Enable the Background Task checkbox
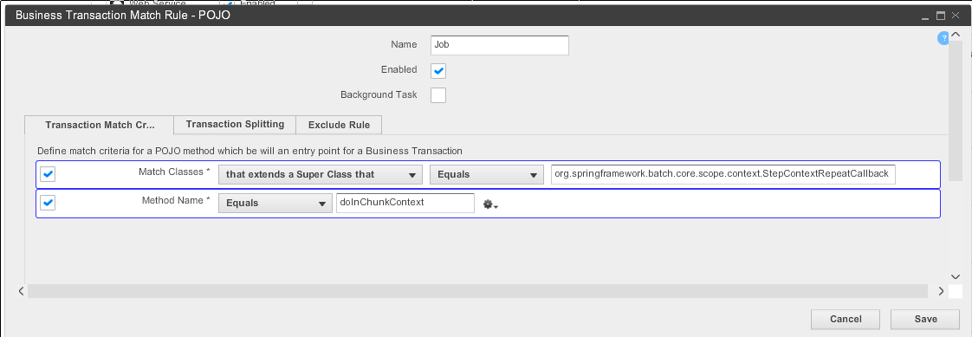Image resolution: width=972 pixels, height=337 pixels. pos(438,95)
